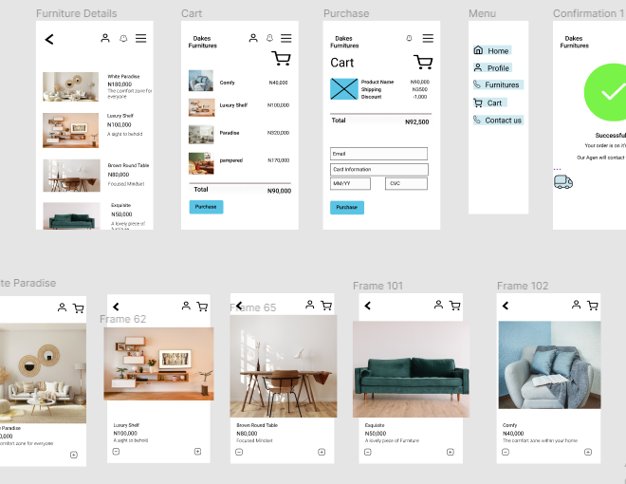The height and width of the screenshot is (484, 626).
Task: Click profile icon in Frame 65
Action: click(x=310, y=305)
